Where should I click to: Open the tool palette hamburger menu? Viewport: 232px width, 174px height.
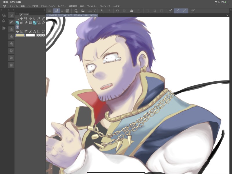(x=17, y=14)
